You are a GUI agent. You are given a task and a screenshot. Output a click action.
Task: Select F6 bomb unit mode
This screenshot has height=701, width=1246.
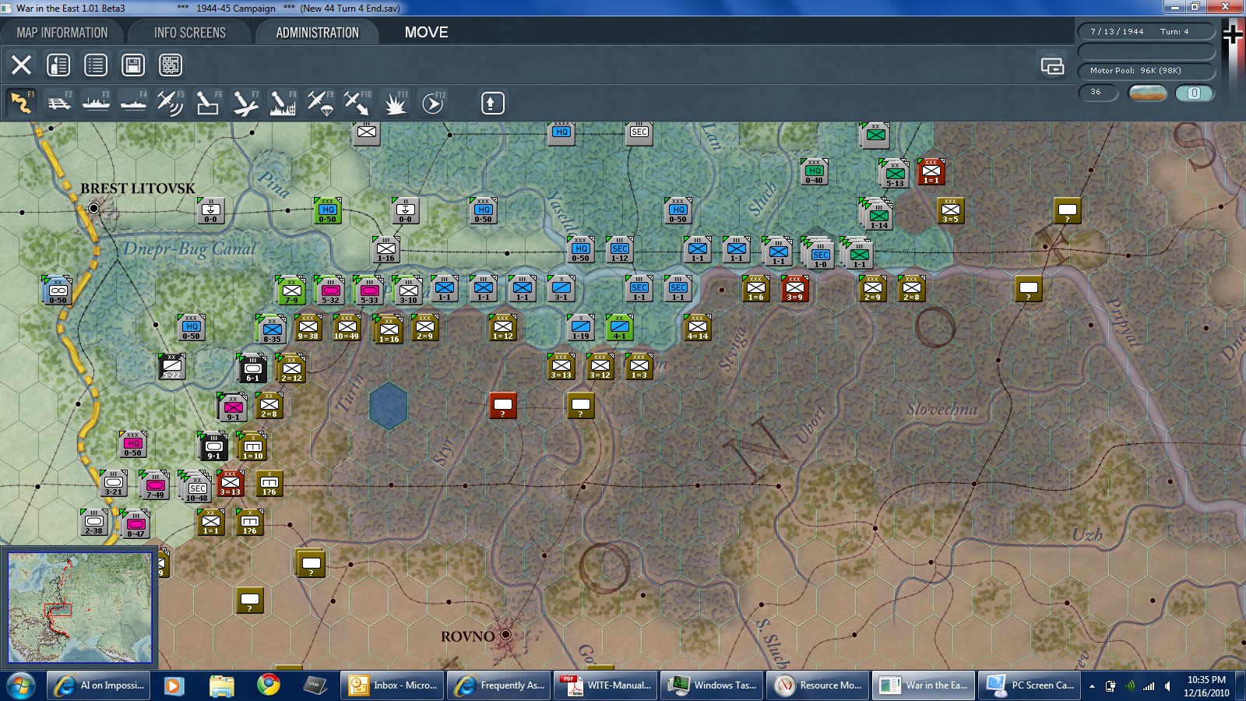pos(208,103)
